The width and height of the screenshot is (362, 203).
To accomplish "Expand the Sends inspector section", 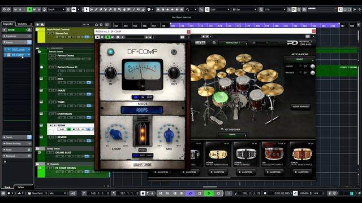I will [17, 137].
